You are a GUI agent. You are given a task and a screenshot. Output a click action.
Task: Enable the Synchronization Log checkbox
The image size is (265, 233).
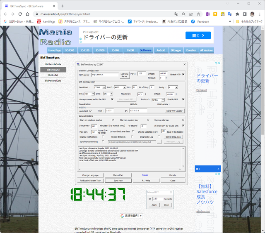[x=103, y=141]
